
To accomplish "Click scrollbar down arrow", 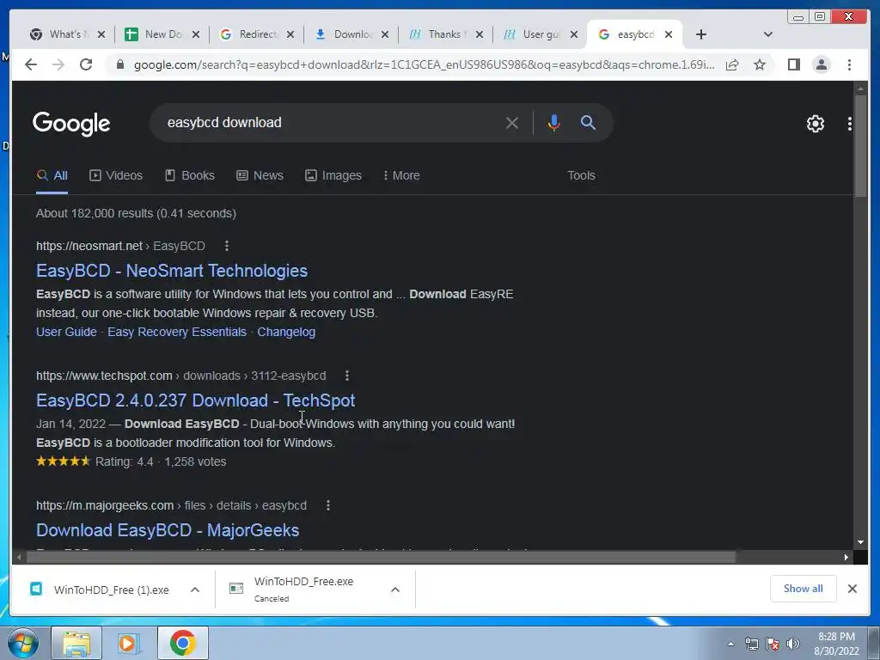I will (860, 542).
